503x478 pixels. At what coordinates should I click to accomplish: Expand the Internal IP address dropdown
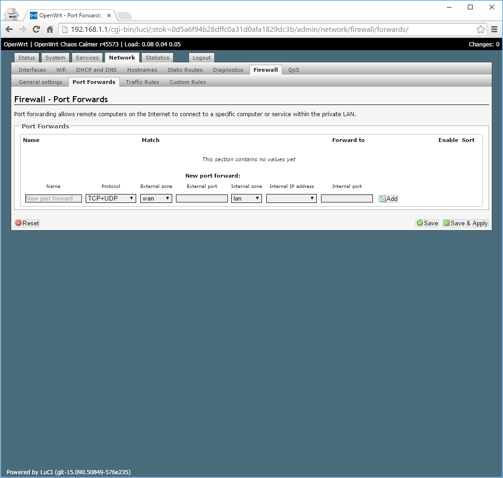(x=291, y=198)
